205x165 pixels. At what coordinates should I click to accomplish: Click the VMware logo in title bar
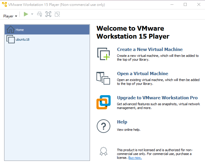[x=4, y=4]
